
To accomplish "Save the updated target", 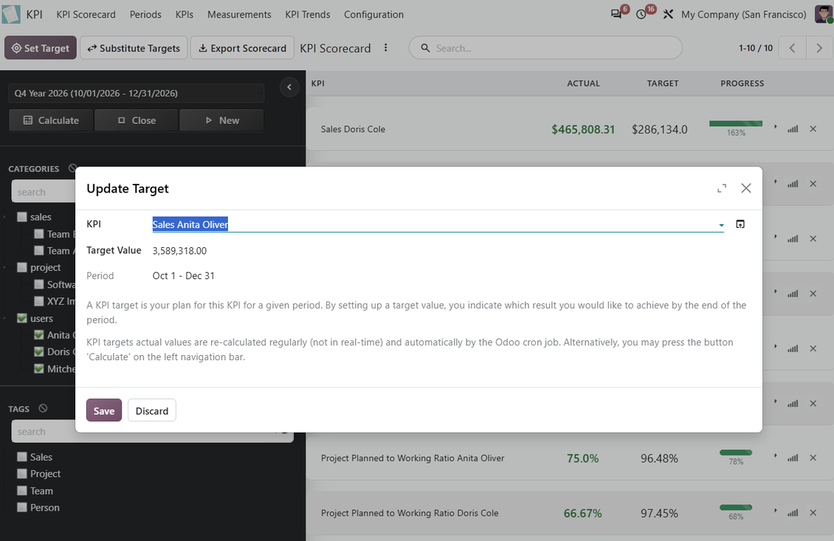I will point(104,410).
